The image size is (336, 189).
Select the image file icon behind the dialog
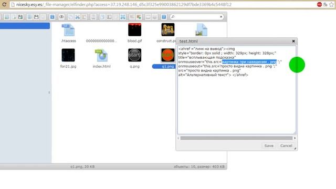tap(201, 30)
